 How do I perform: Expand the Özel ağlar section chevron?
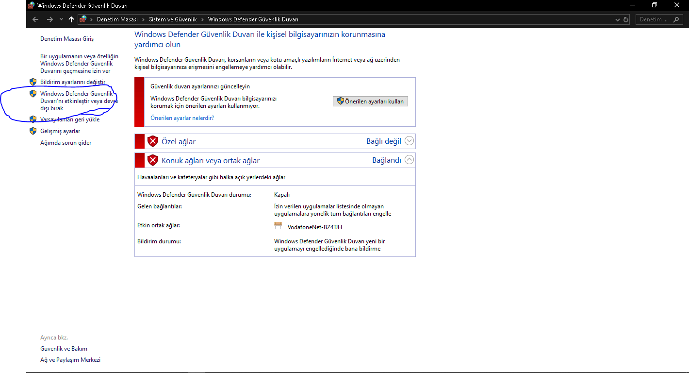(409, 141)
